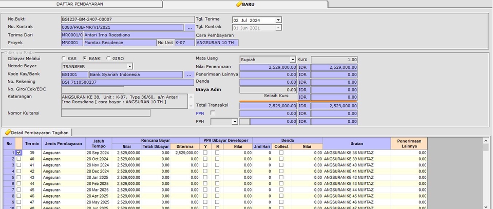Select the Detail Pembayaran Tagihan tab

click(x=39, y=132)
